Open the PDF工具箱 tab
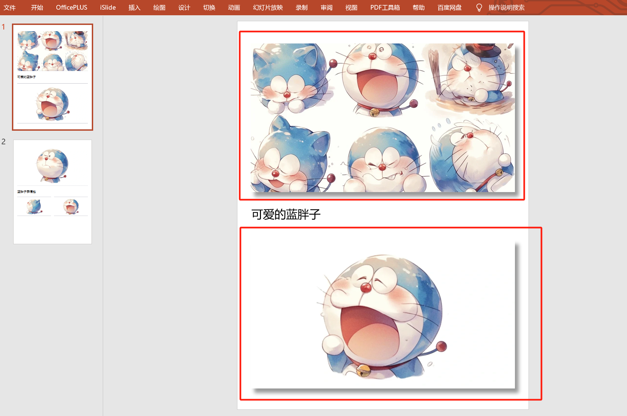This screenshot has height=416, width=627. (385, 7)
